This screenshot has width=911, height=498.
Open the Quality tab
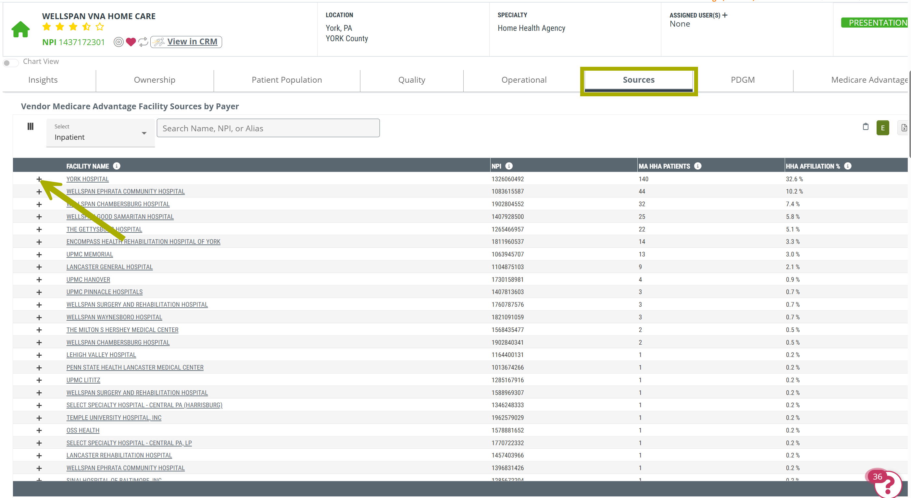pos(412,80)
